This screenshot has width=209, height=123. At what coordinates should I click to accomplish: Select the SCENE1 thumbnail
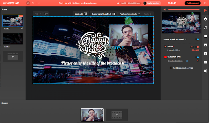pyautogui.click(x=13, y=21)
